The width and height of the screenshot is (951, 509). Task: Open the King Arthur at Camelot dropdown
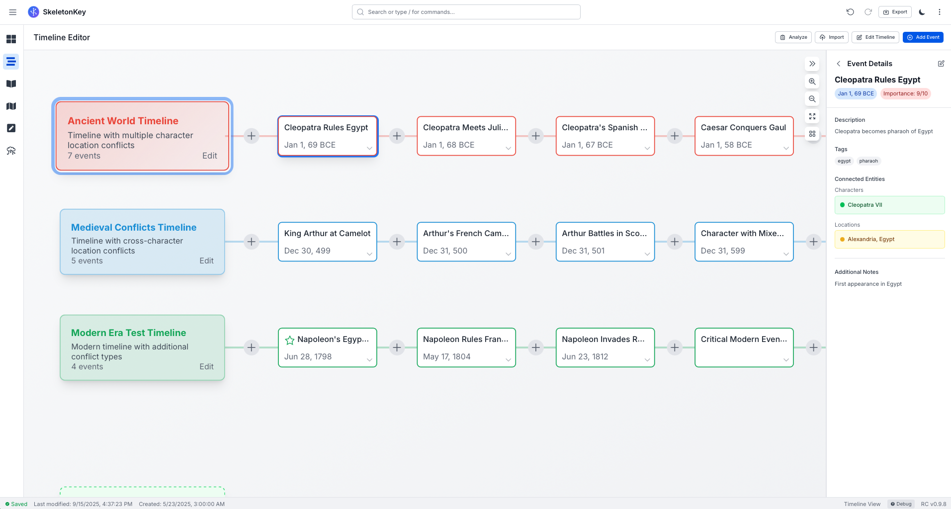[x=369, y=254]
